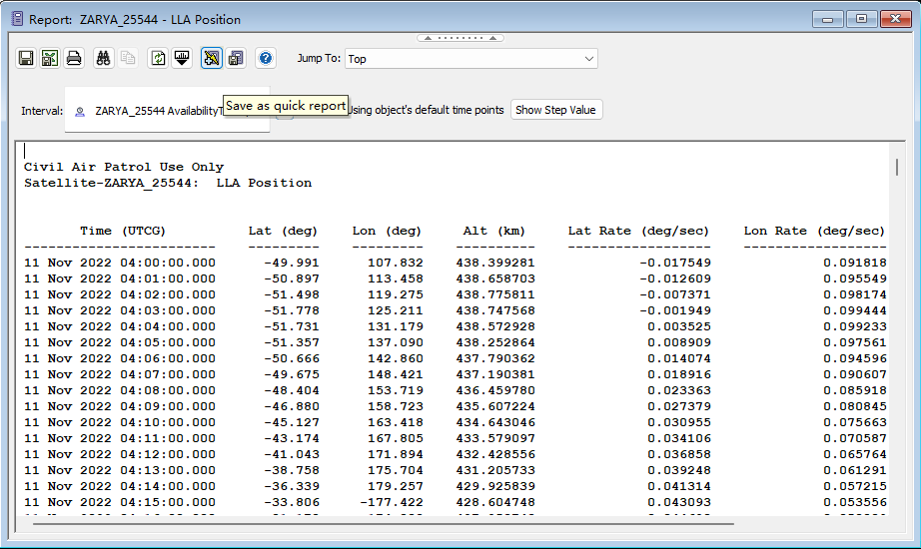
Task: Click the Civil Air Patrol Use Only line
Action: pyautogui.click(x=124, y=167)
